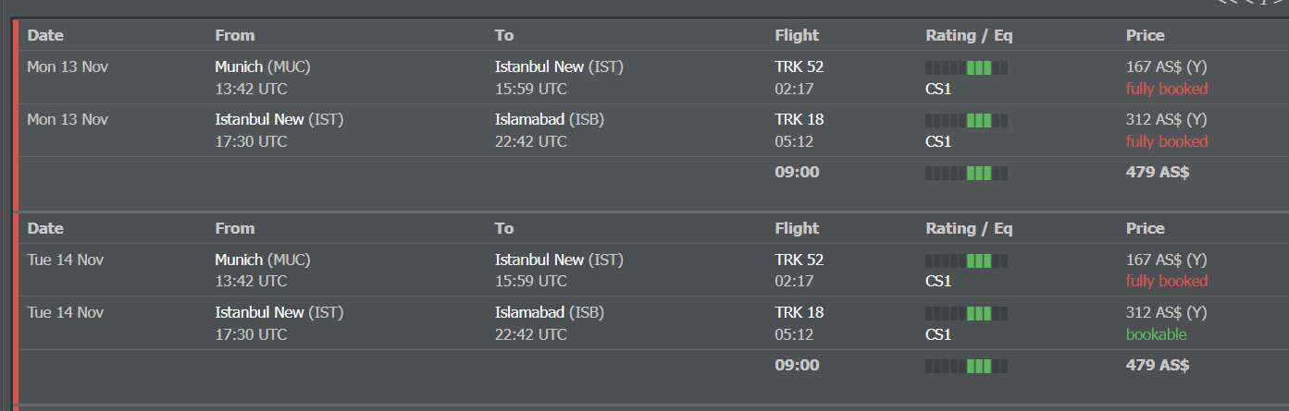Click rating bar of TRK 52 on Mon 13 Nov

pyautogui.click(x=967, y=67)
